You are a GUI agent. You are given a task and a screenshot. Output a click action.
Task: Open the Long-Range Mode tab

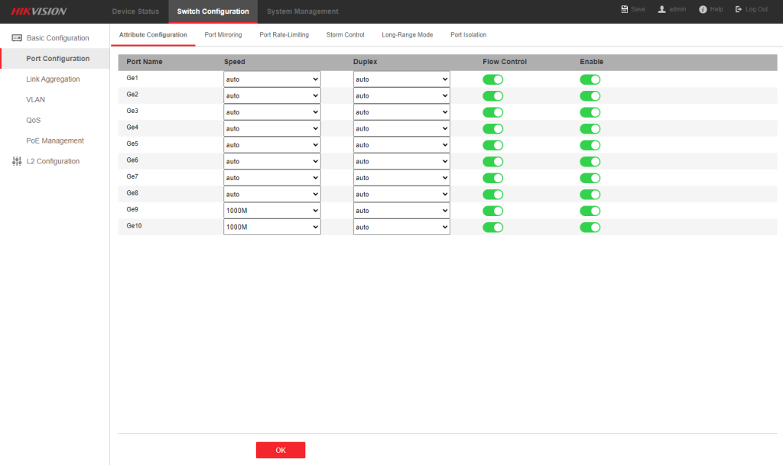click(407, 35)
